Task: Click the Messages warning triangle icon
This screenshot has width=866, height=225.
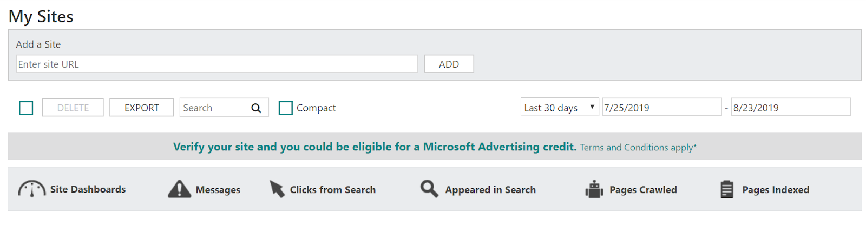Action: coord(179,189)
